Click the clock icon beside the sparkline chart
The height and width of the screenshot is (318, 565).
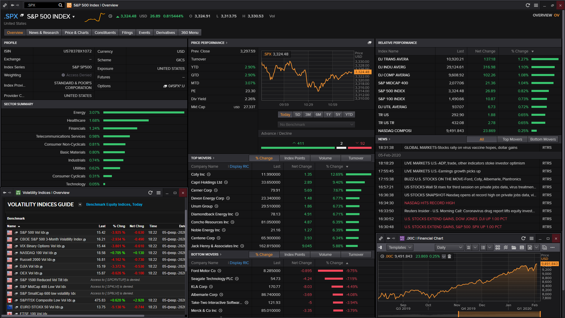pyautogui.click(x=110, y=16)
